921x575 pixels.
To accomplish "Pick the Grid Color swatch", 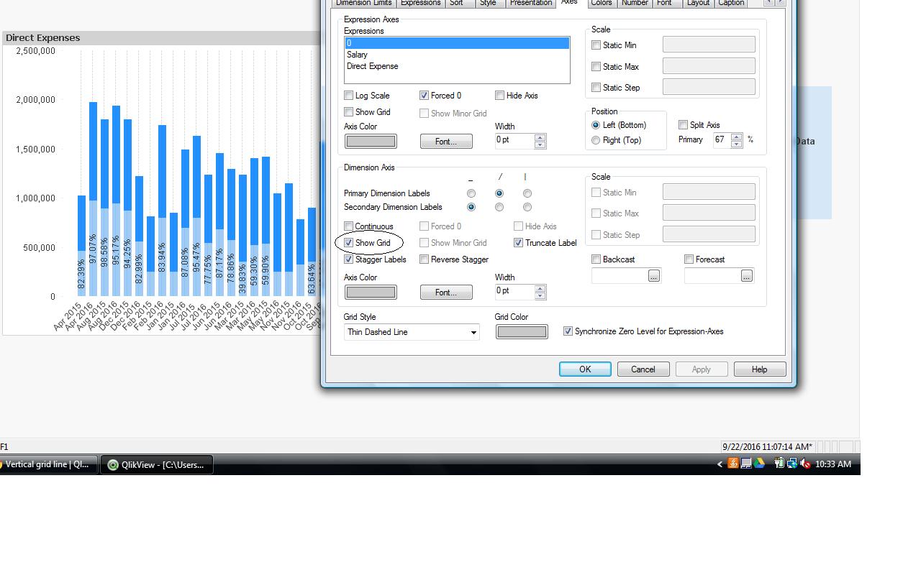I will click(x=522, y=332).
